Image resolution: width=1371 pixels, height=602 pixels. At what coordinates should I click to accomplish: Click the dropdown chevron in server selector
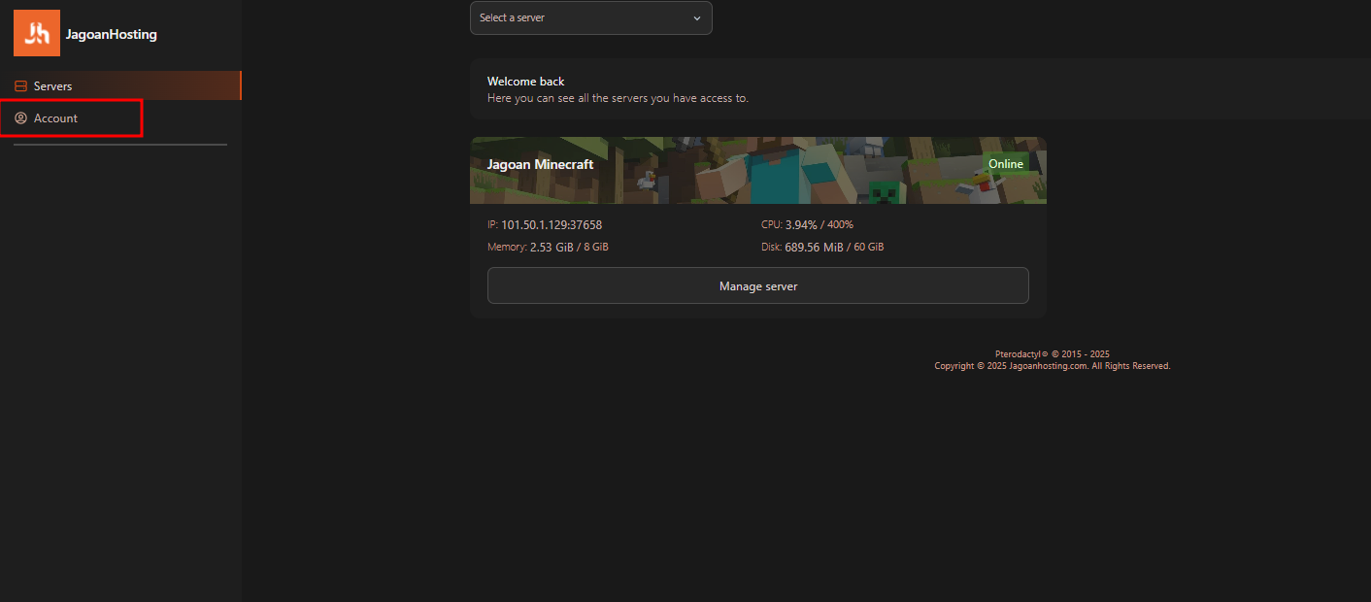[696, 18]
